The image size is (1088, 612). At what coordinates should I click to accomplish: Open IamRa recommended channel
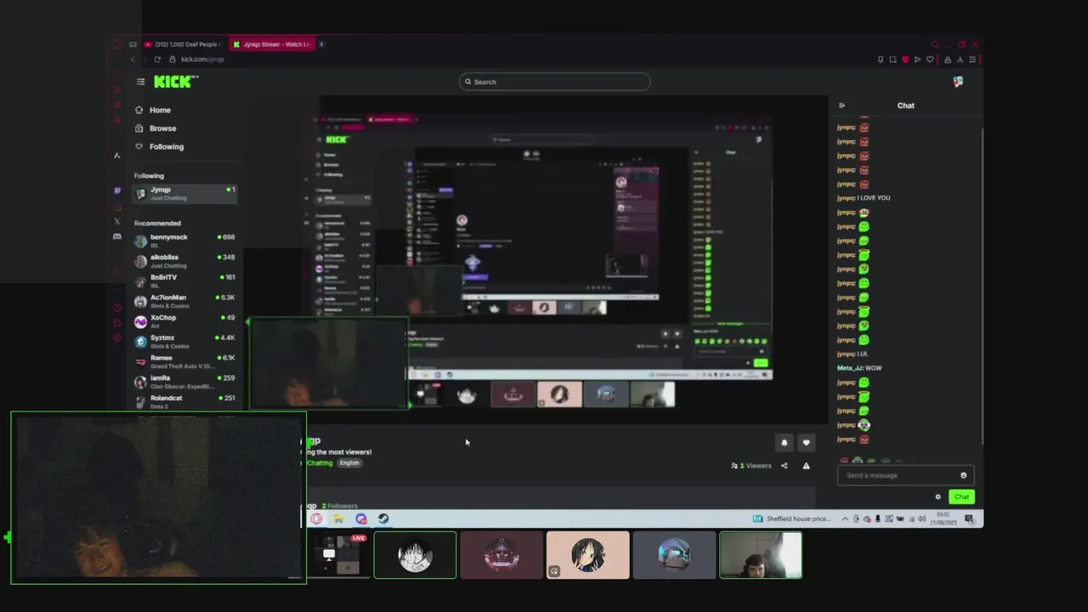184,382
